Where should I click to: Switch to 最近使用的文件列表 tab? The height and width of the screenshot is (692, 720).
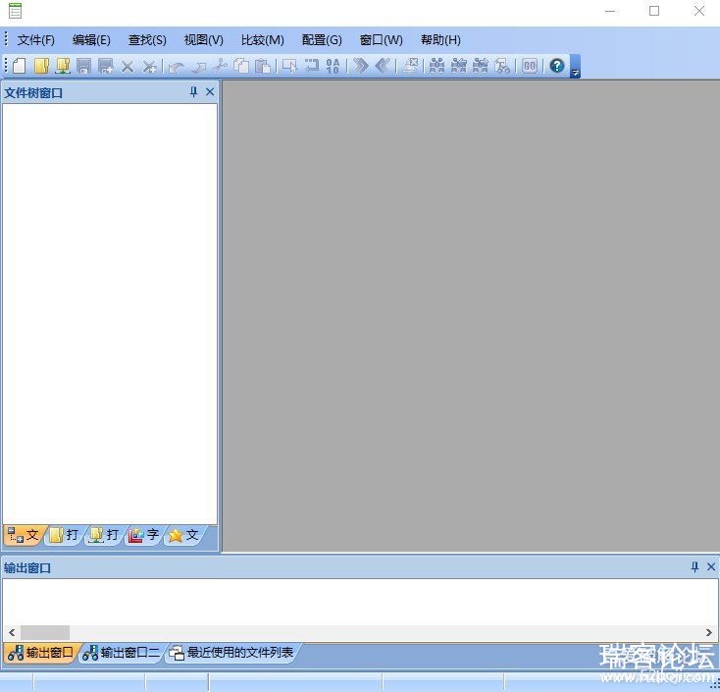click(231, 653)
